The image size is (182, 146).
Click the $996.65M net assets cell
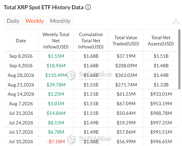pyautogui.click(x=161, y=141)
